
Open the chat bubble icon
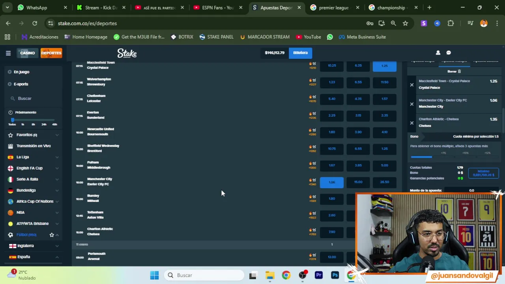449,53
